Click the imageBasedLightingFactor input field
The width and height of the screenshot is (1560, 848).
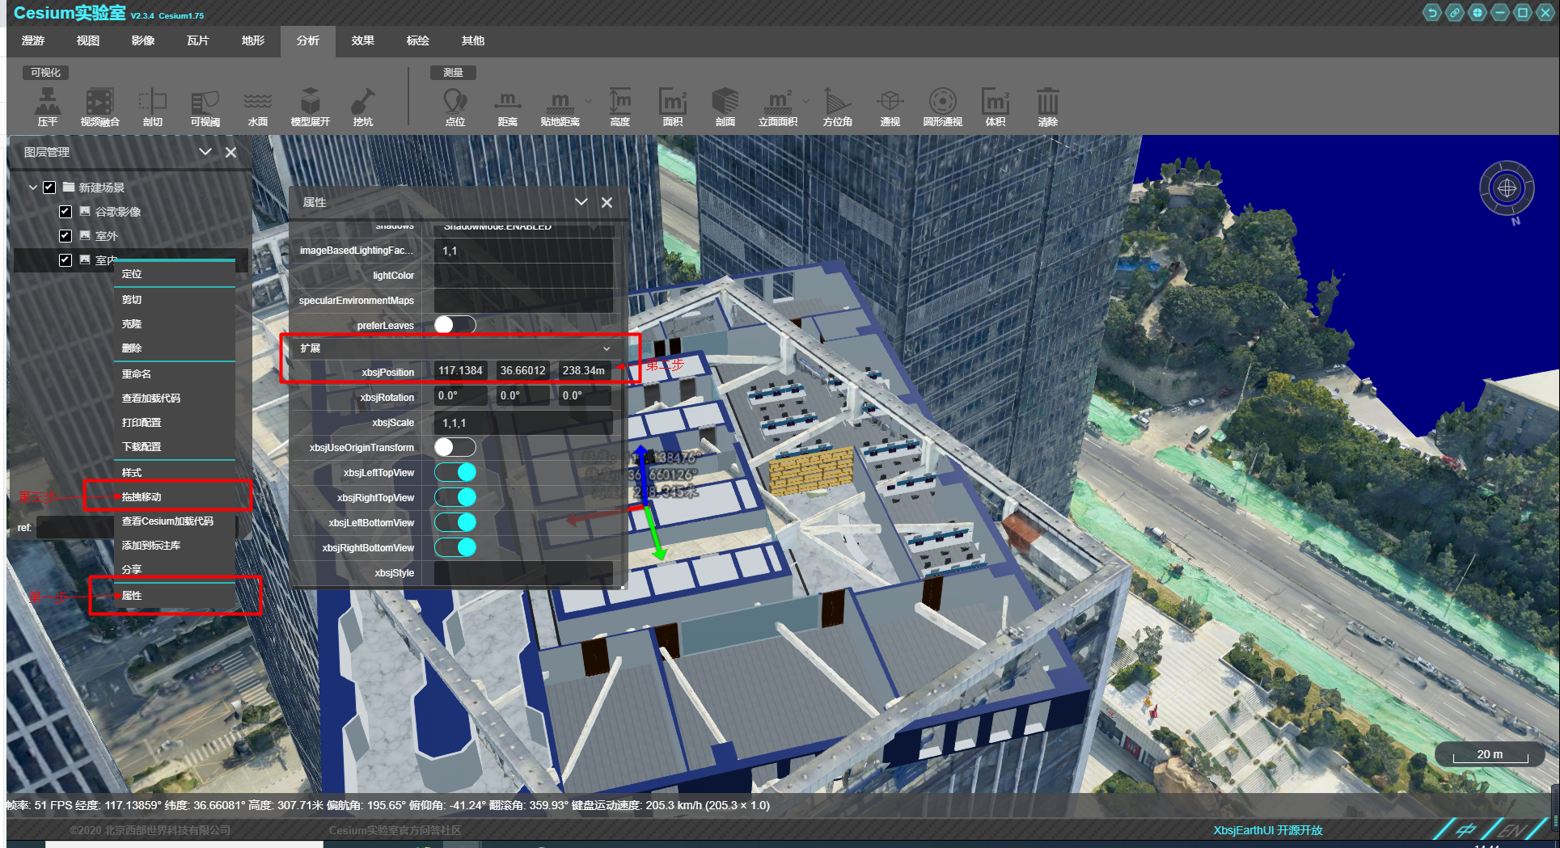tap(523, 251)
